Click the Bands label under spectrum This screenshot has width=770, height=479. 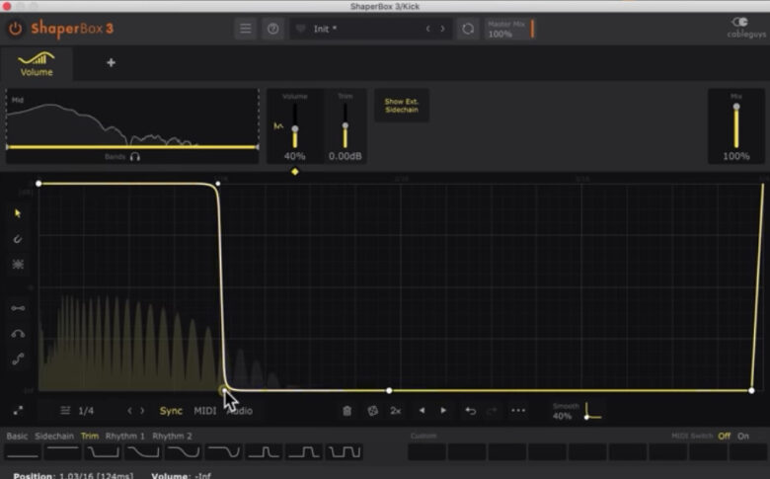115,157
